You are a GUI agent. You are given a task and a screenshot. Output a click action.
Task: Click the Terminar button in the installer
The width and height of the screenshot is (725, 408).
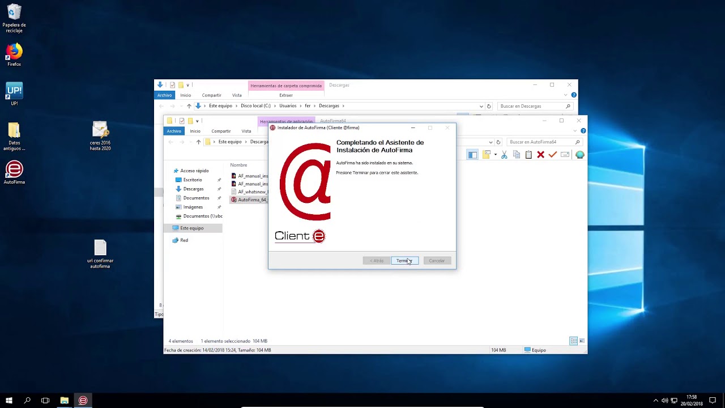coord(404,261)
